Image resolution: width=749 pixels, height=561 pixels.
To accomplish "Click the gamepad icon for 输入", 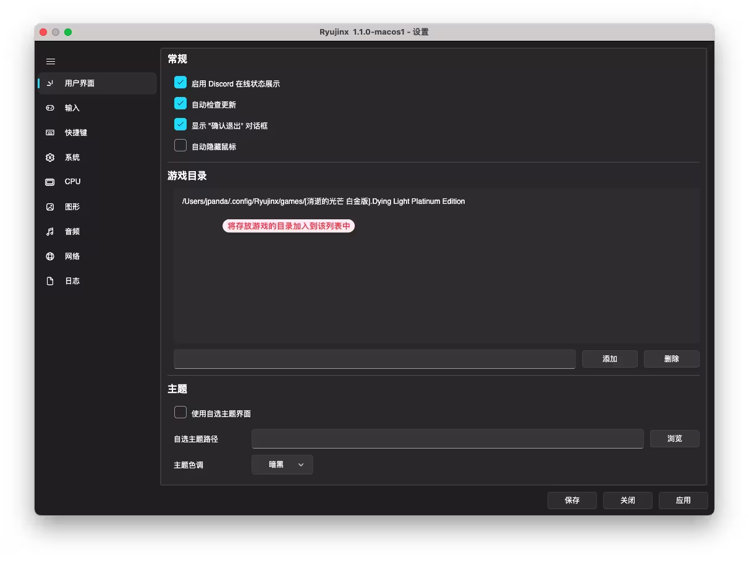I will point(50,108).
